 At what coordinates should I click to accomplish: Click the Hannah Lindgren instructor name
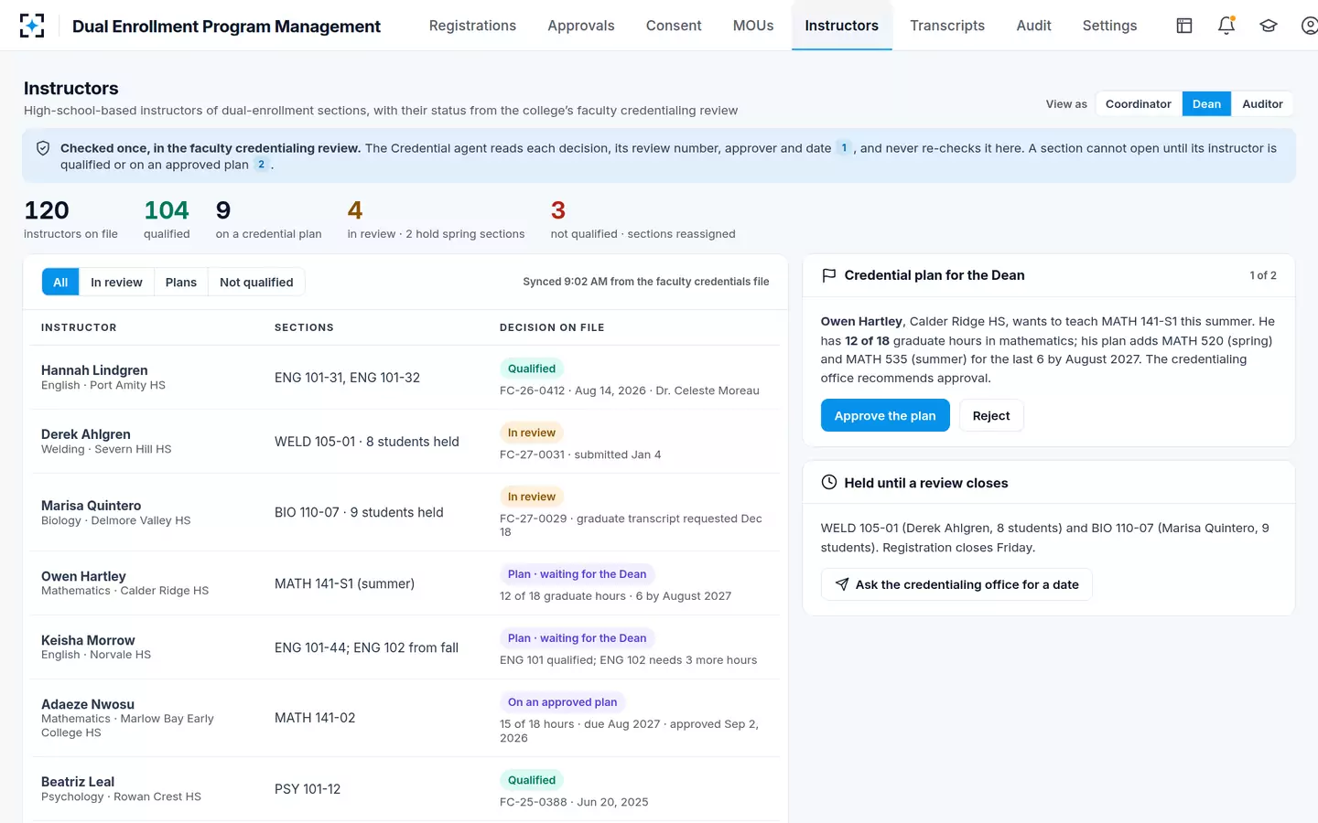94,369
